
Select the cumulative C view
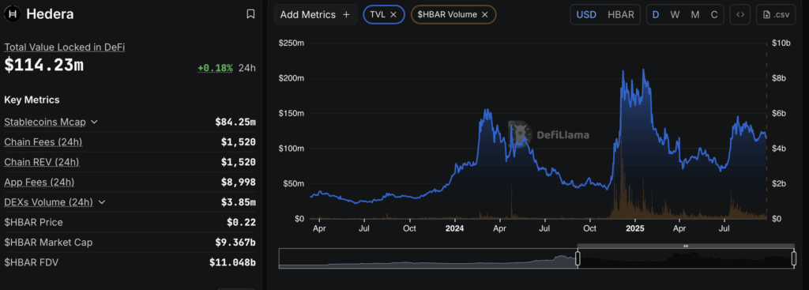(x=714, y=14)
